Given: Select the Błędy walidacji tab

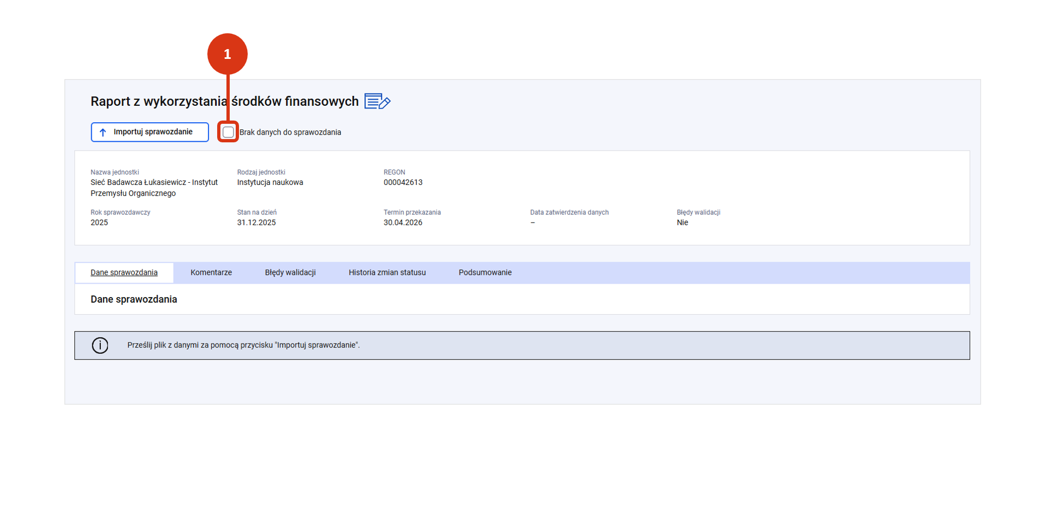Looking at the screenshot, I should [290, 273].
